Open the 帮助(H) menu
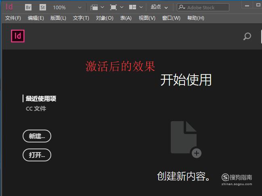The width and height of the screenshot is (262, 196). pyautogui.click(x=196, y=18)
